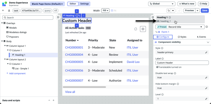Click the bind data icon for Level
Image resolution: width=211 pixels, height=104 pixels.
(206, 99)
